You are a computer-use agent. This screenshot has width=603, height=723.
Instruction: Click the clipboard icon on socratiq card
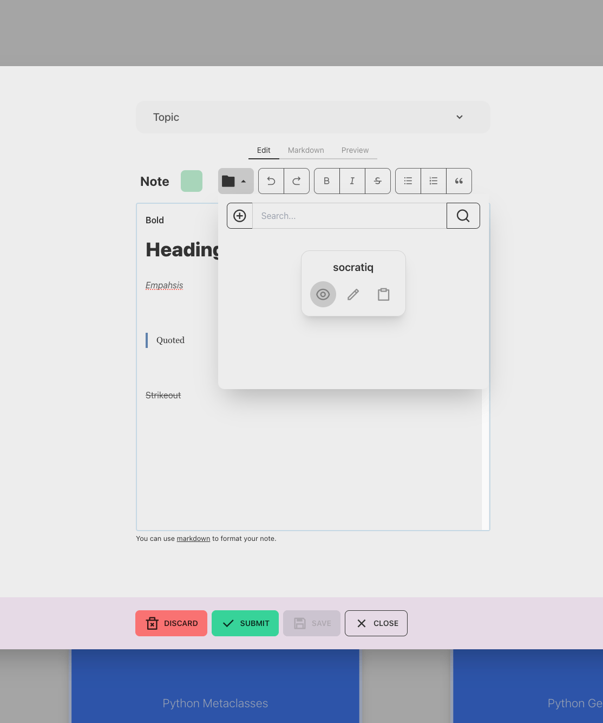coord(384,294)
